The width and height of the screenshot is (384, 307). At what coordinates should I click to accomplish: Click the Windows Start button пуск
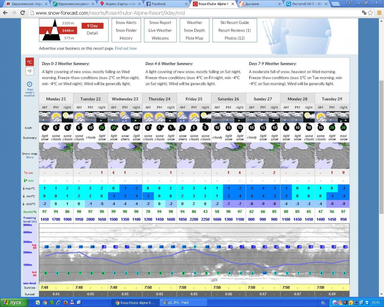tap(13, 303)
